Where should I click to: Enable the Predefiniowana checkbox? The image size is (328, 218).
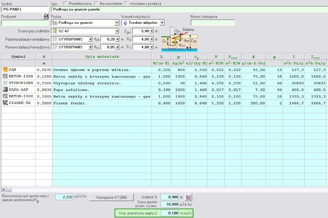tap(65, 4)
